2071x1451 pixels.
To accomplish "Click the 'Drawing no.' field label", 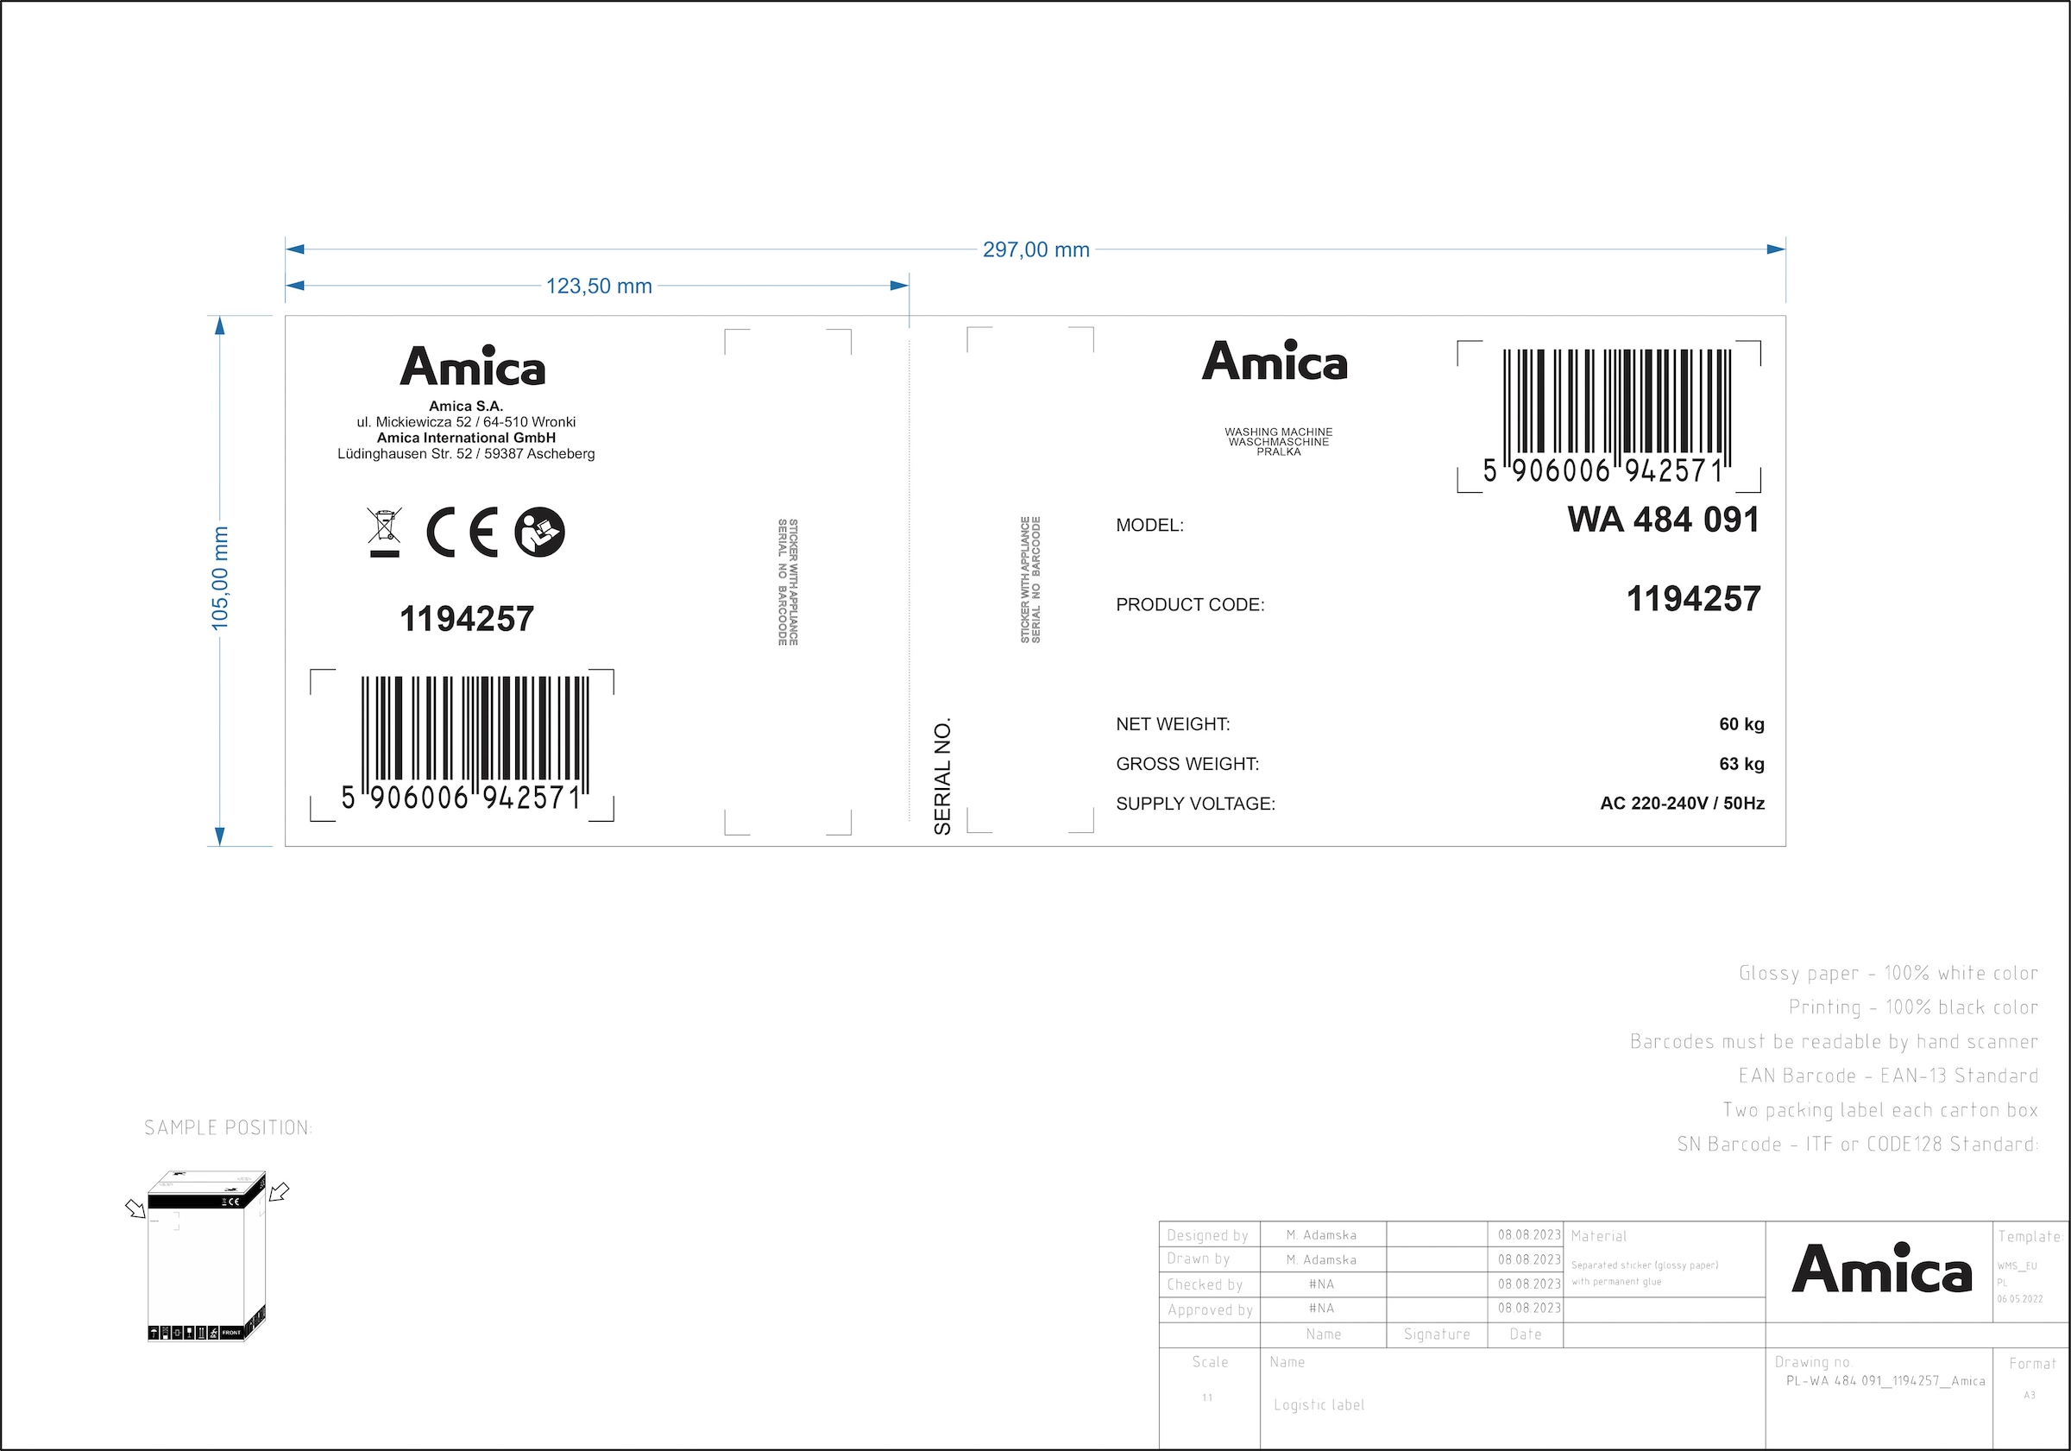I will point(1813,1362).
